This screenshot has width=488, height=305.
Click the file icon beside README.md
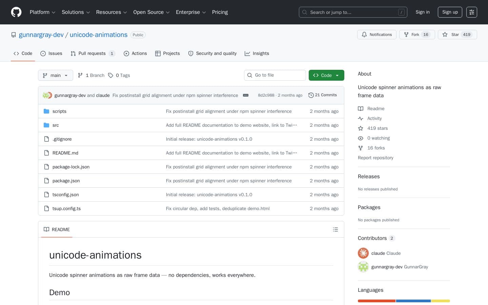pyautogui.click(x=46, y=153)
